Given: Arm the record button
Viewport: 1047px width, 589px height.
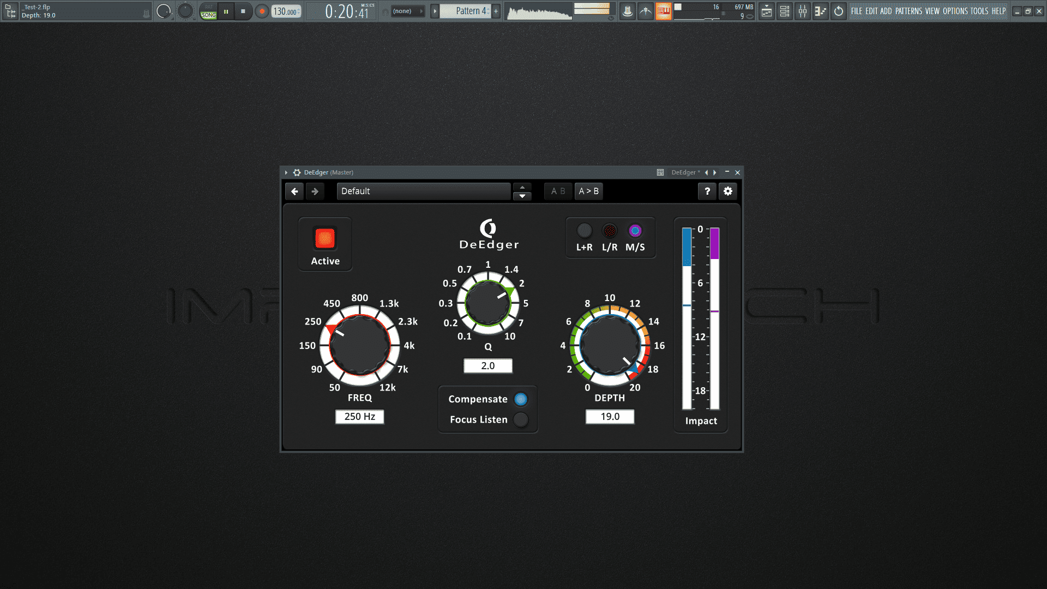Looking at the screenshot, I should 262,11.
